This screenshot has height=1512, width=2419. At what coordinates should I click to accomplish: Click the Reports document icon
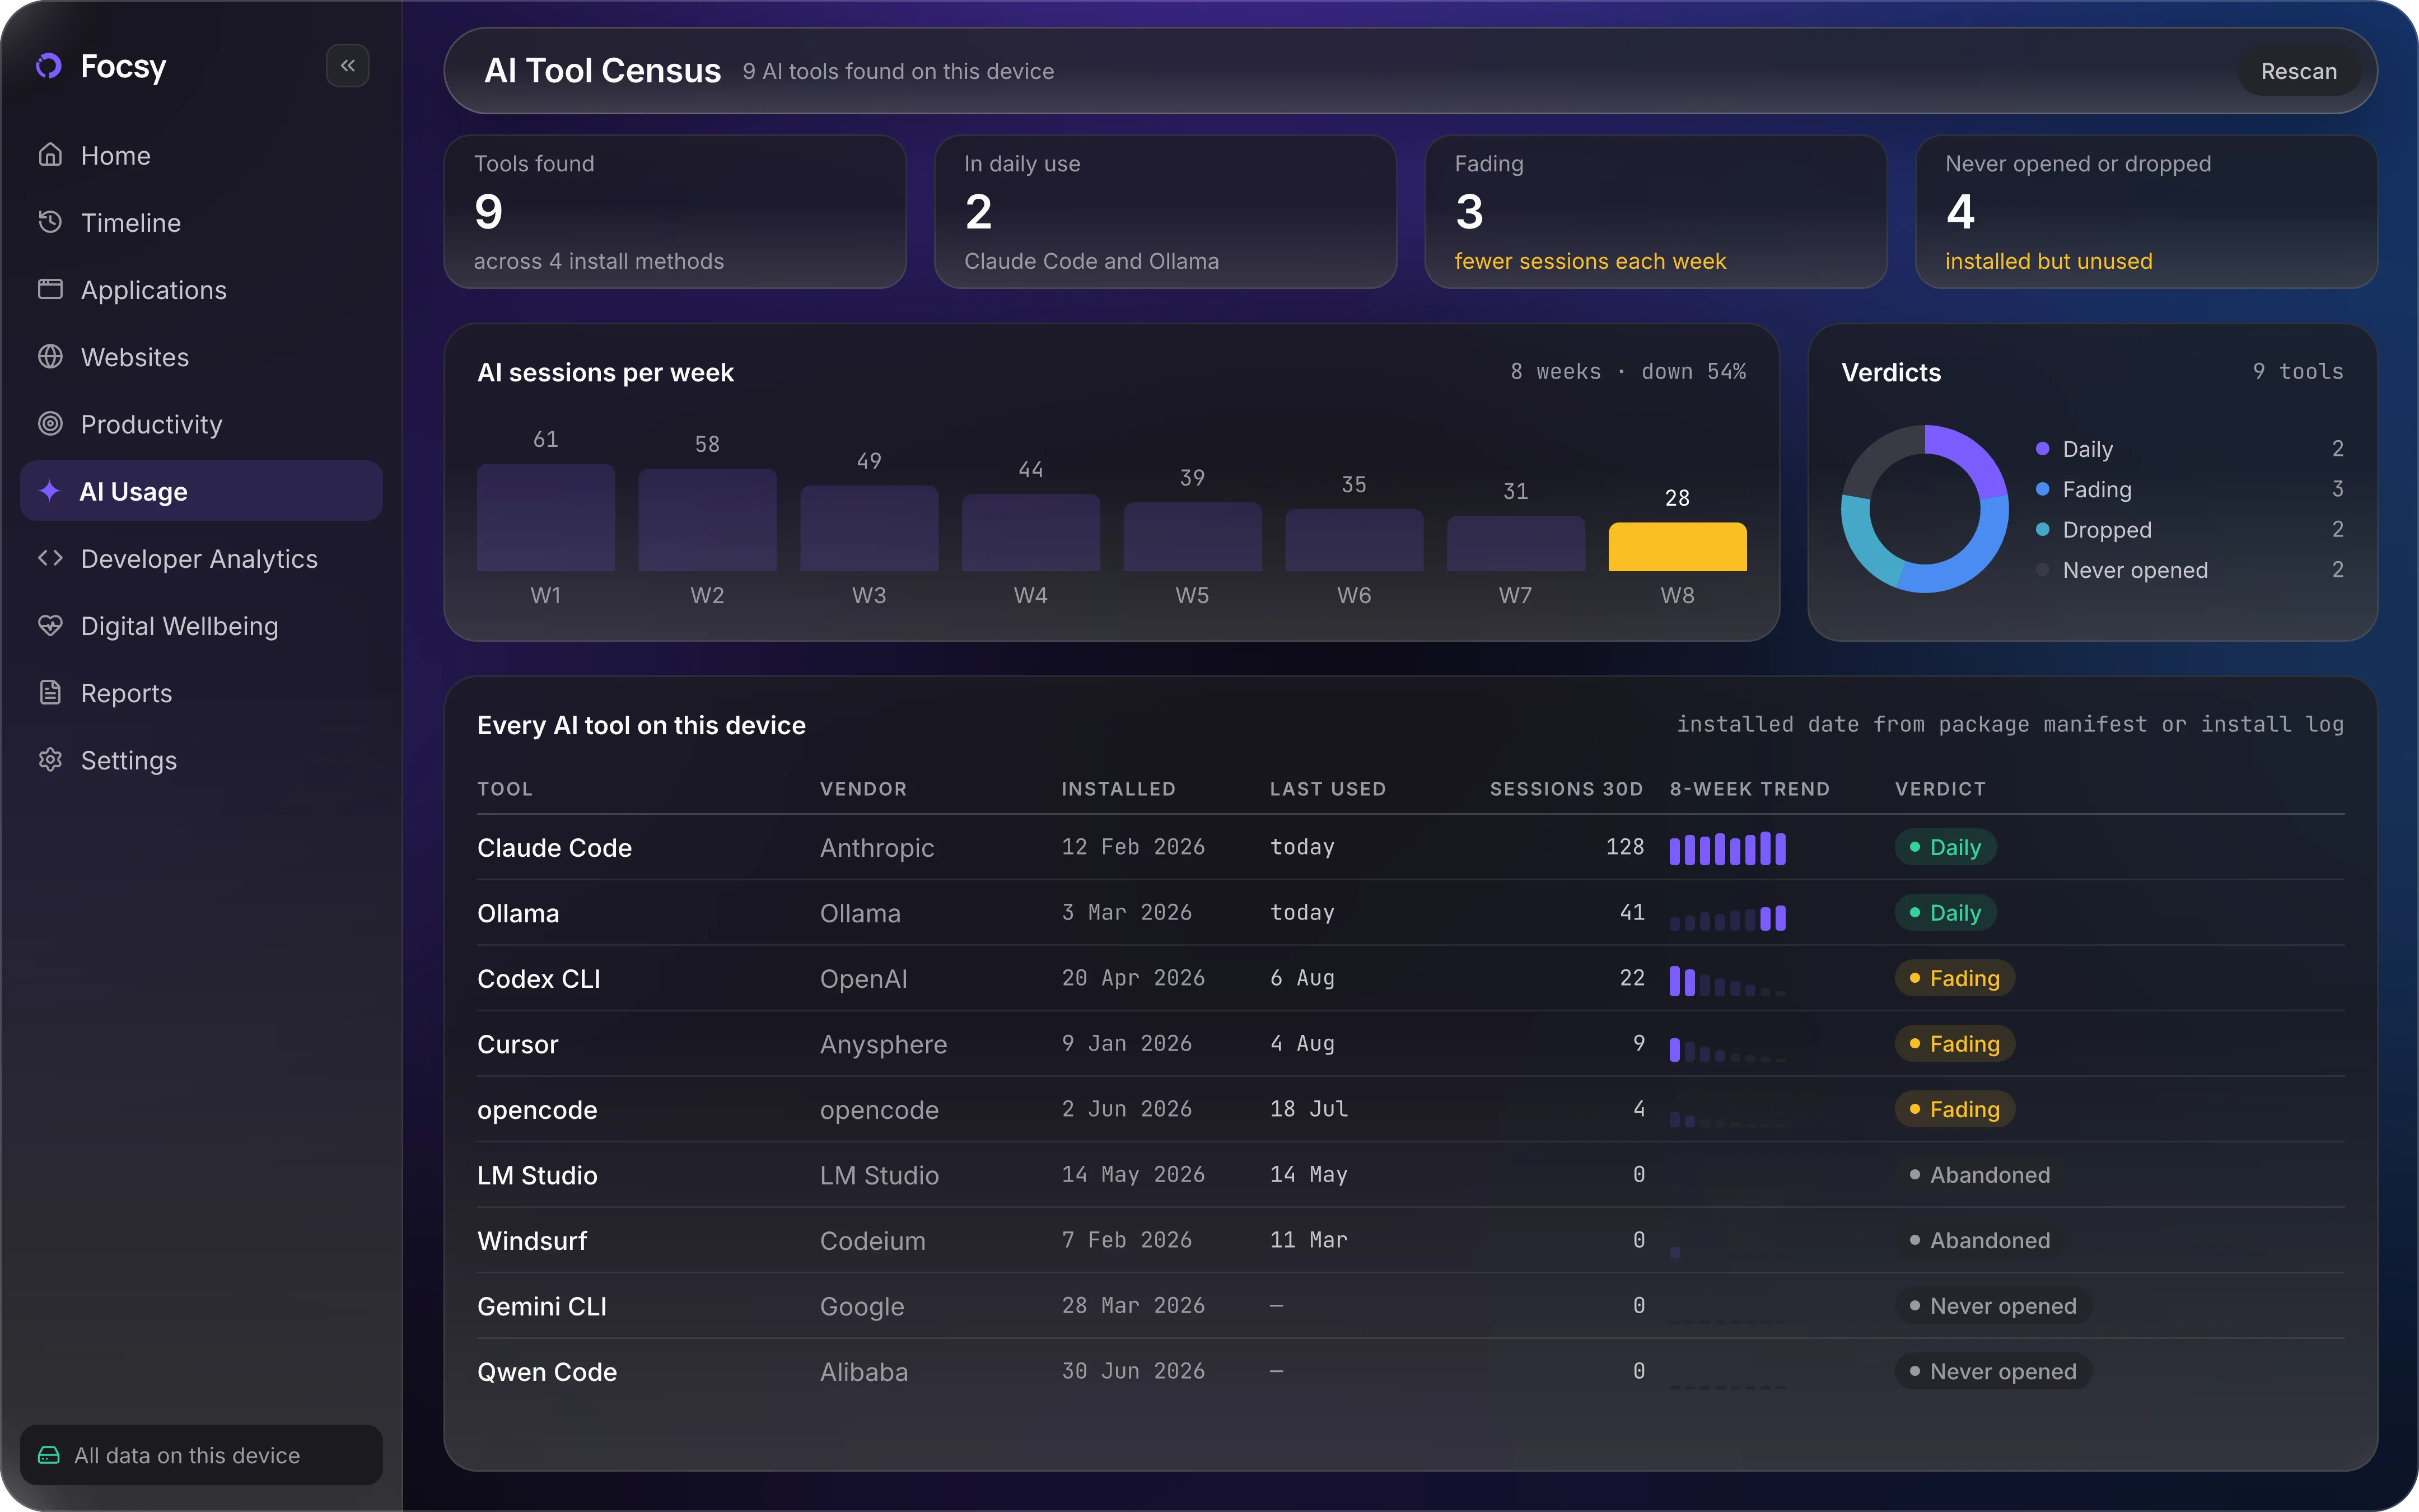[x=50, y=692]
